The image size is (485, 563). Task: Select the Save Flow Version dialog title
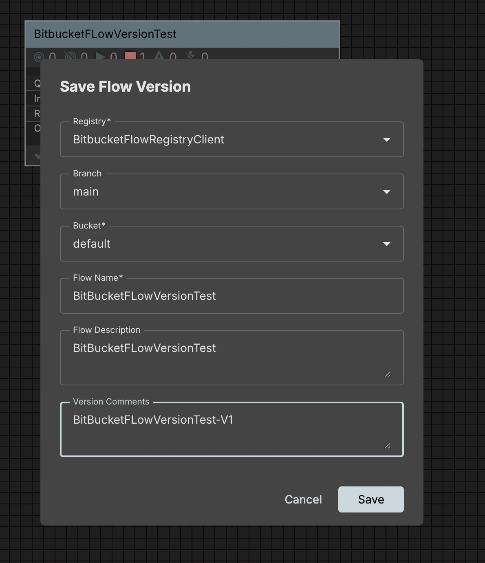pyautogui.click(x=125, y=86)
